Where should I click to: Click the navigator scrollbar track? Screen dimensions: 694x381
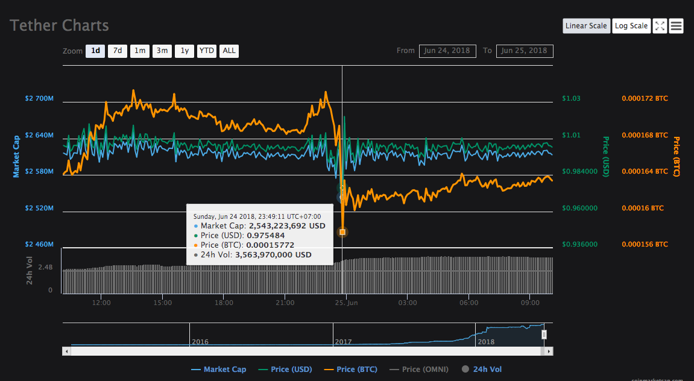point(305,351)
